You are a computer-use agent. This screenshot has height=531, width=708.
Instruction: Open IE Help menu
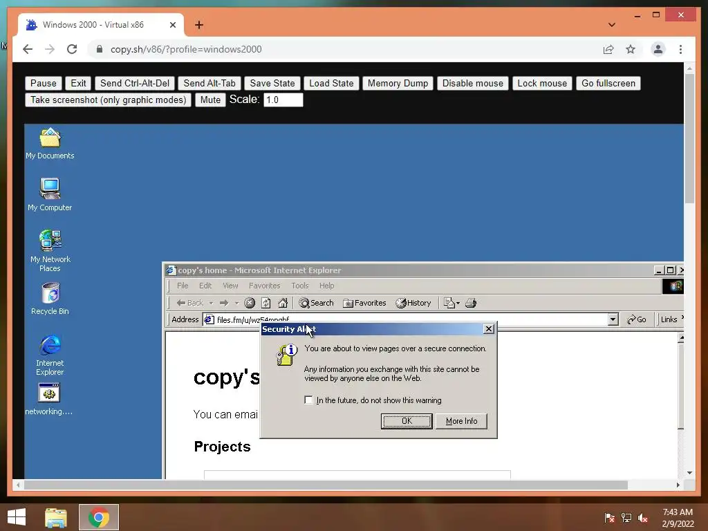click(326, 286)
